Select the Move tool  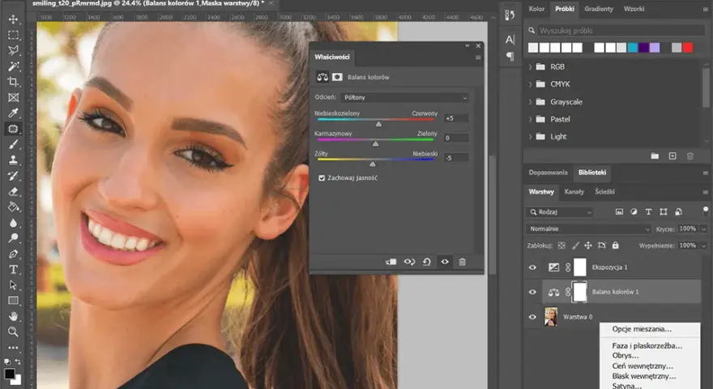click(13, 19)
